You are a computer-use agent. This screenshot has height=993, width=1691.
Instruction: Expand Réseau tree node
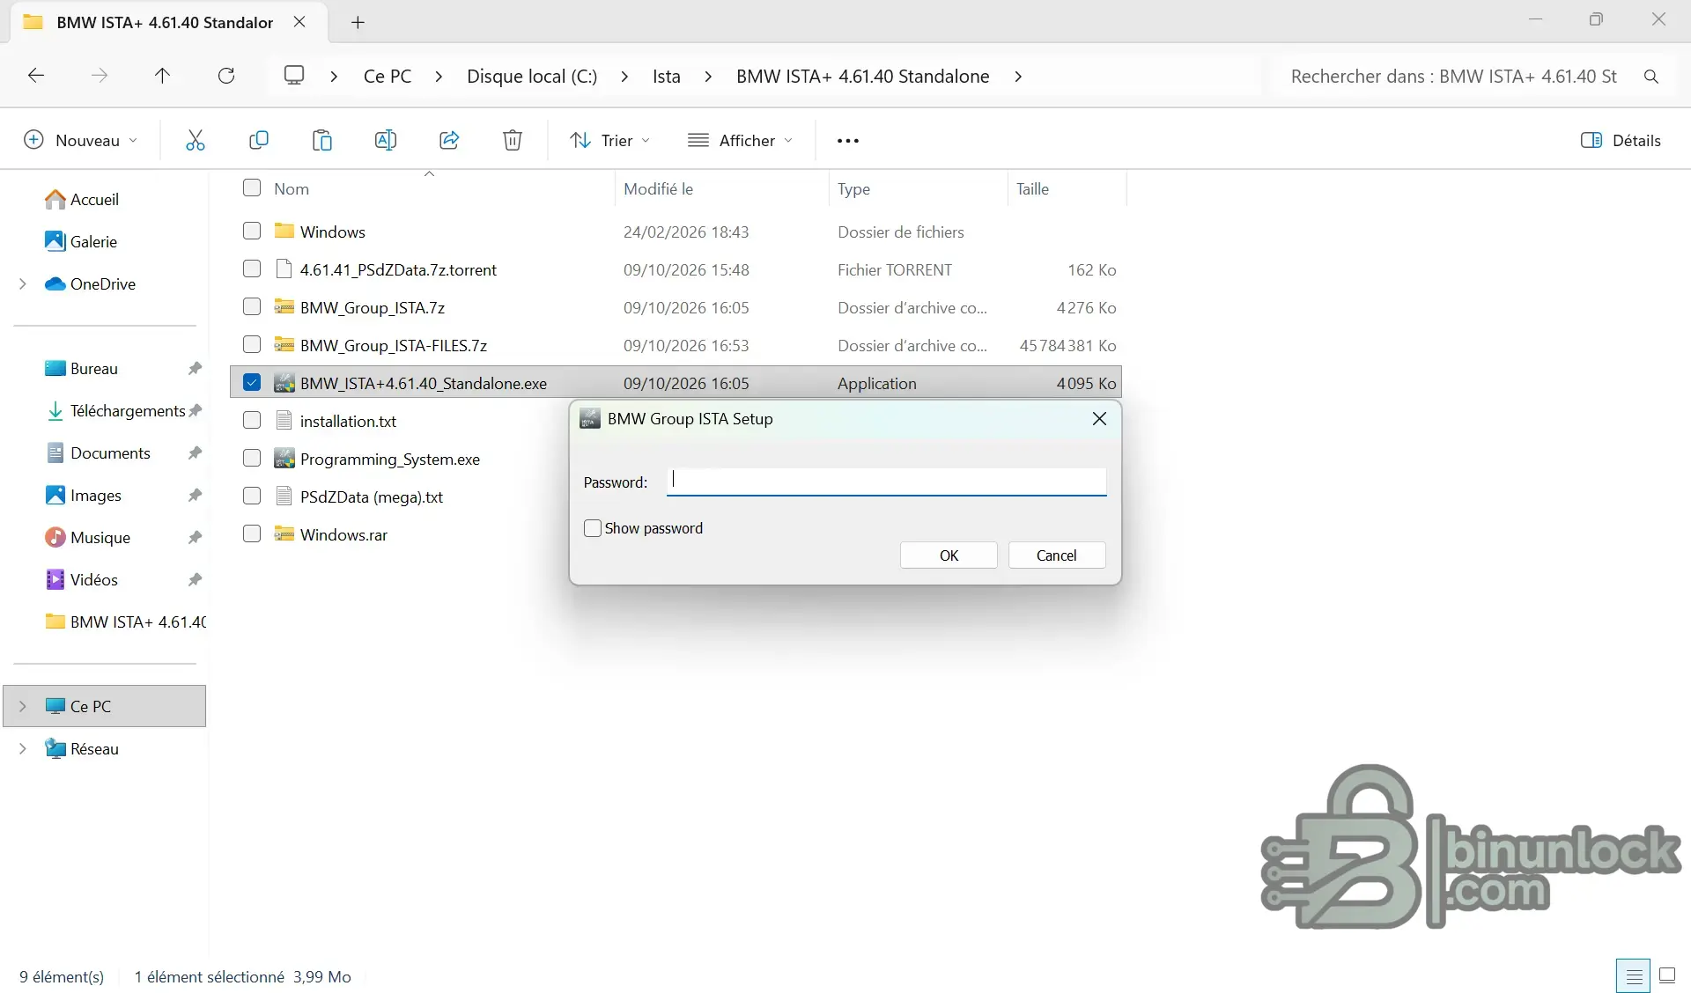[x=23, y=748]
